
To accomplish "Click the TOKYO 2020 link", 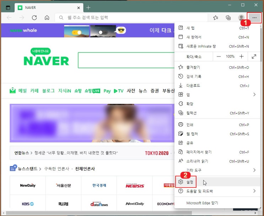I will point(157,153).
